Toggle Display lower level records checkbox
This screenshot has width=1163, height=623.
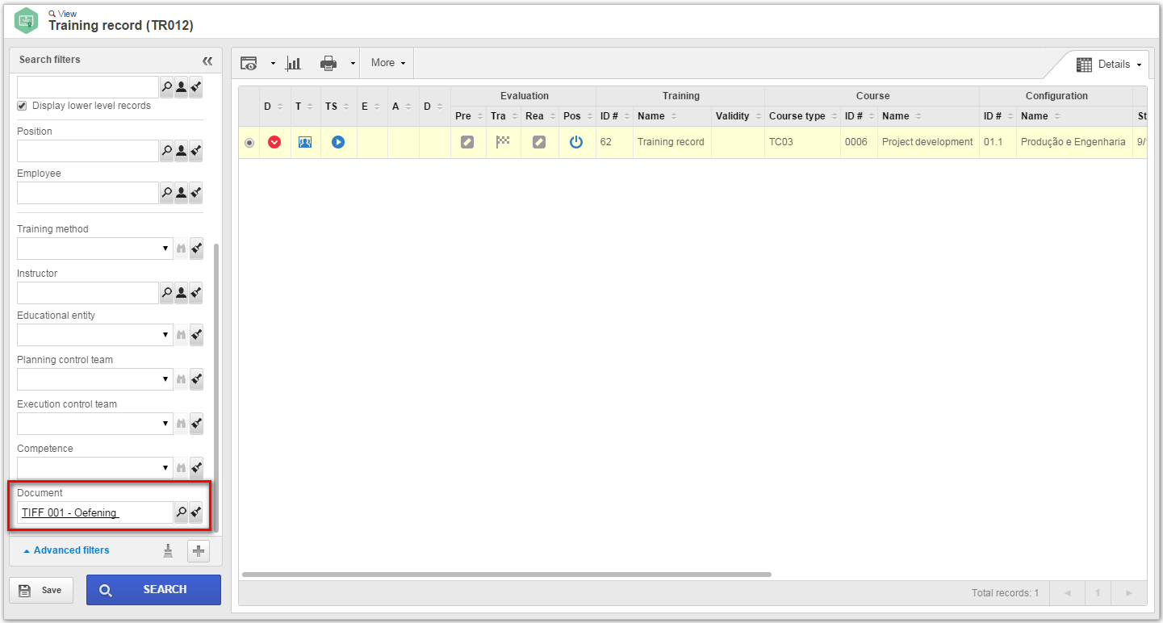[23, 106]
